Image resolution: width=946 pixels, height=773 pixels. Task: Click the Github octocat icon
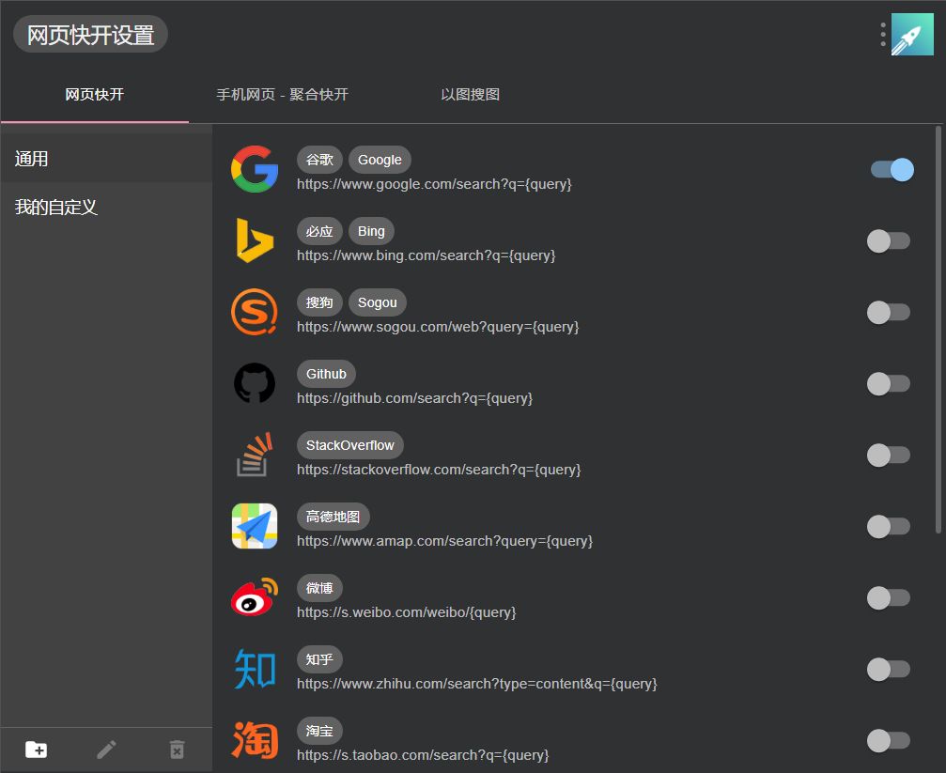(x=255, y=383)
